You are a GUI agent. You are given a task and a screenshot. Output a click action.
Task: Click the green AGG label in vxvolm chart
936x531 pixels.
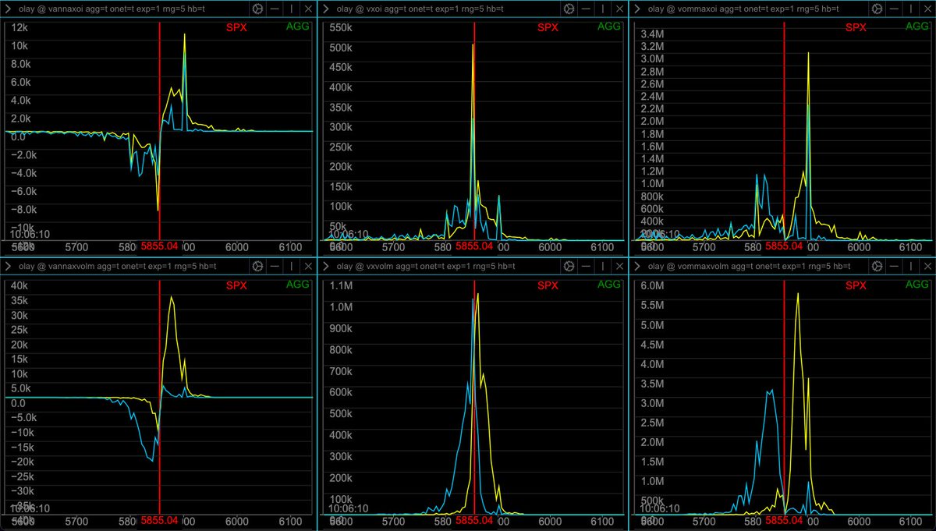(x=609, y=283)
